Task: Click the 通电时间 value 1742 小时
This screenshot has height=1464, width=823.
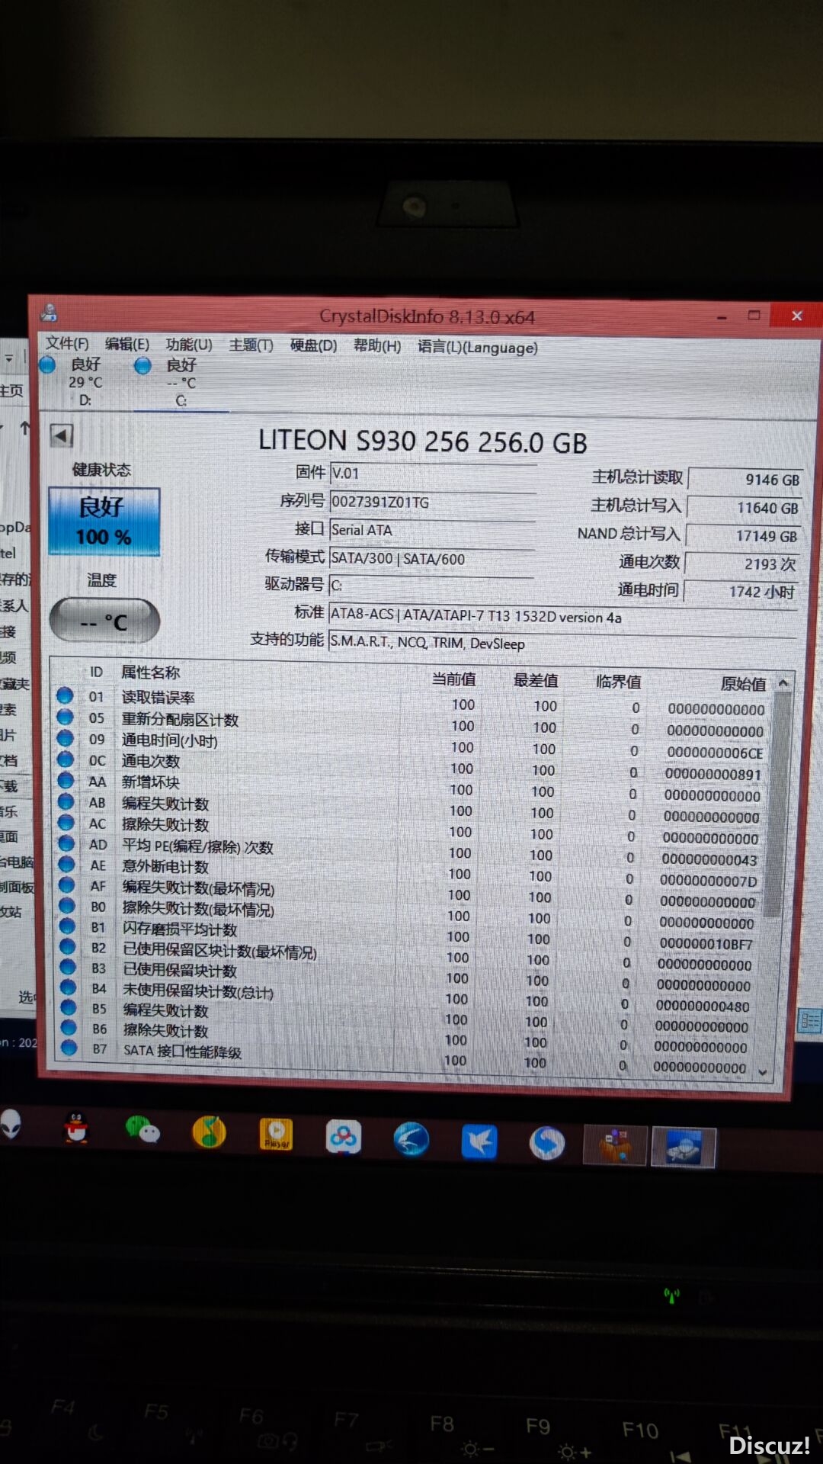Action: tap(741, 591)
